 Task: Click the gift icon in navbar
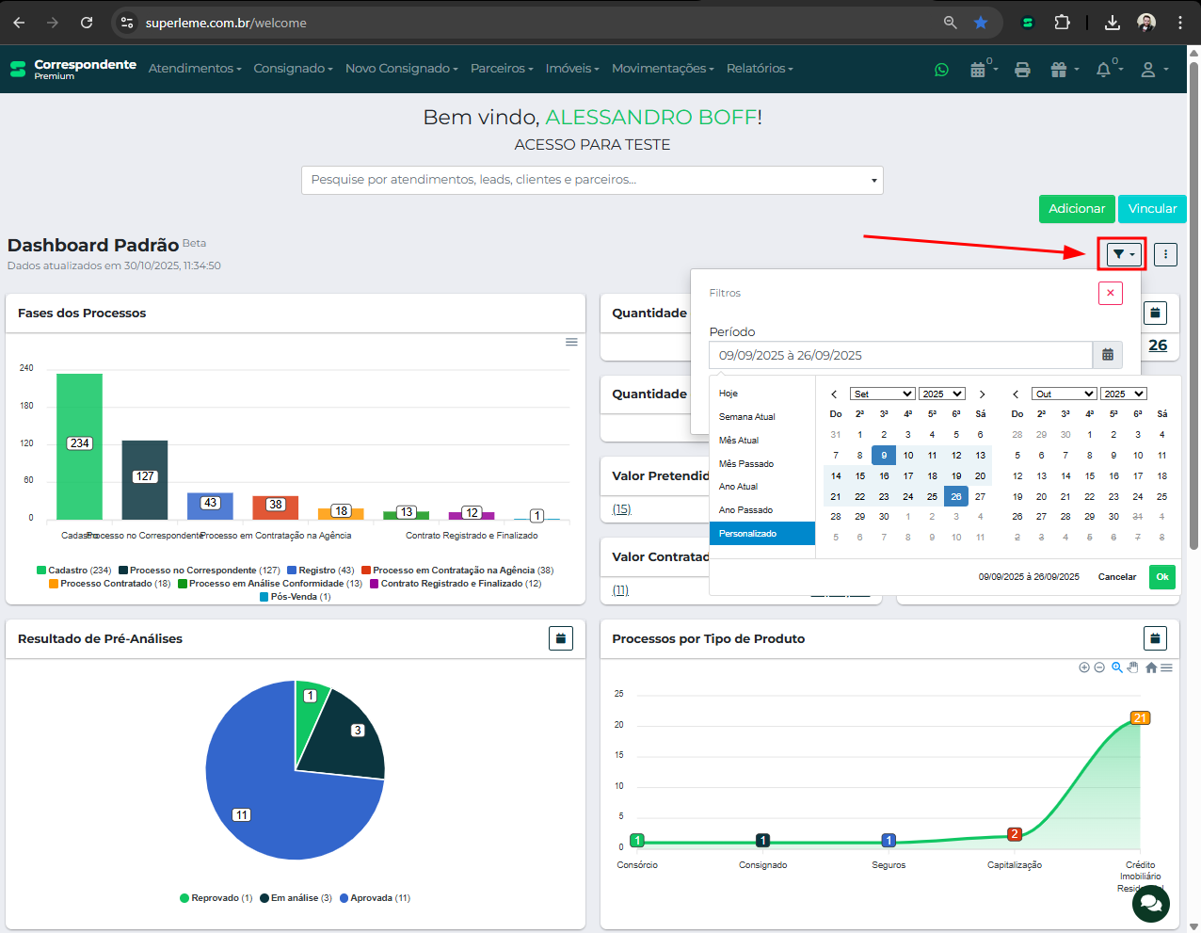[1059, 70]
